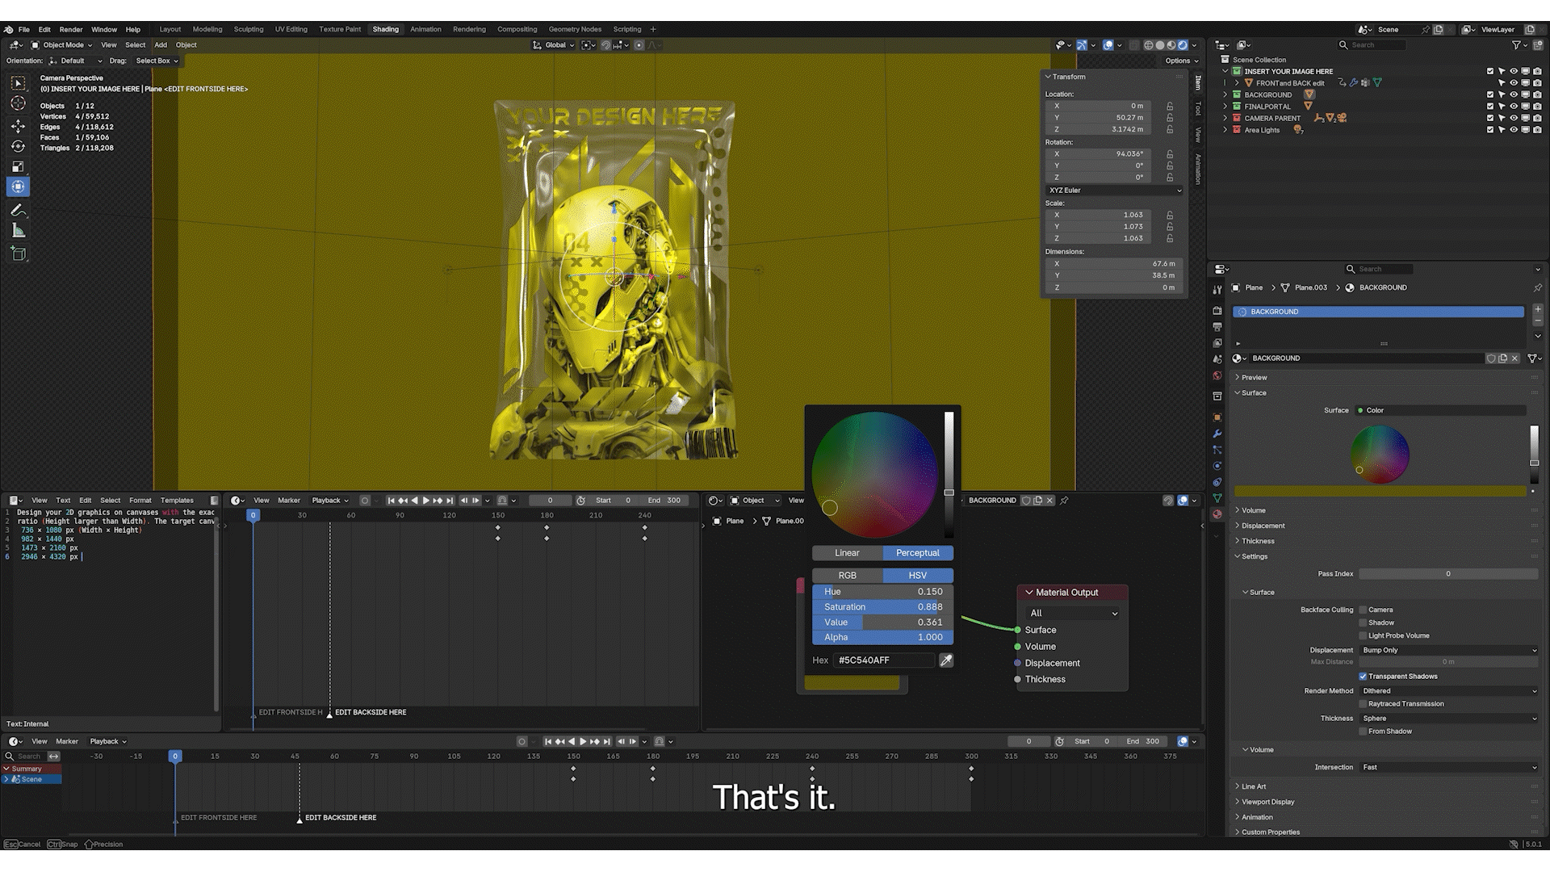The width and height of the screenshot is (1550, 872).
Task: Open the Select Box drag dropdown
Action: 157,61
